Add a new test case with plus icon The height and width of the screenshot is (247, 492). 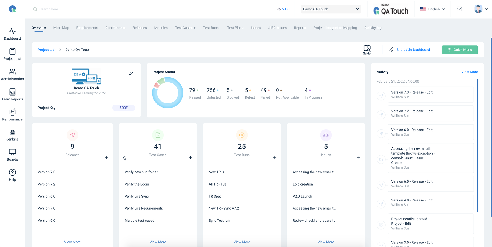tap(190, 157)
